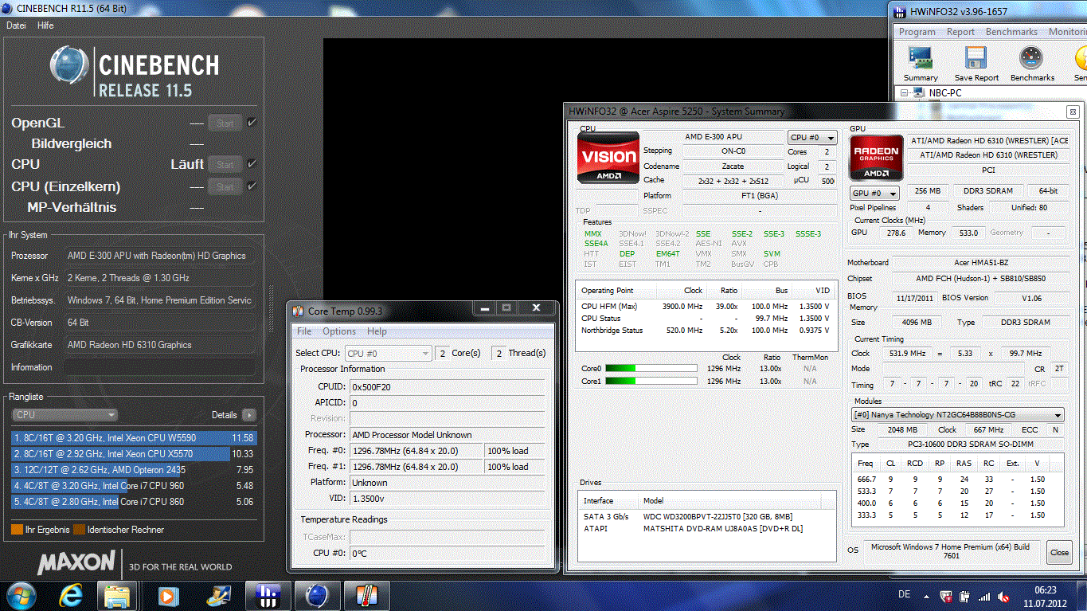The height and width of the screenshot is (611, 1087).
Task: Select the NBC-PC computer icon in tree
Action: pyautogui.click(x=921, y=93)
